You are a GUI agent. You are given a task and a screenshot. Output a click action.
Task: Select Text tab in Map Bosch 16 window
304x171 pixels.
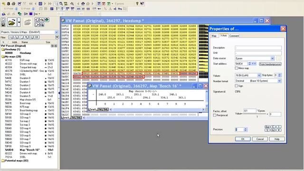coord(92,110)
